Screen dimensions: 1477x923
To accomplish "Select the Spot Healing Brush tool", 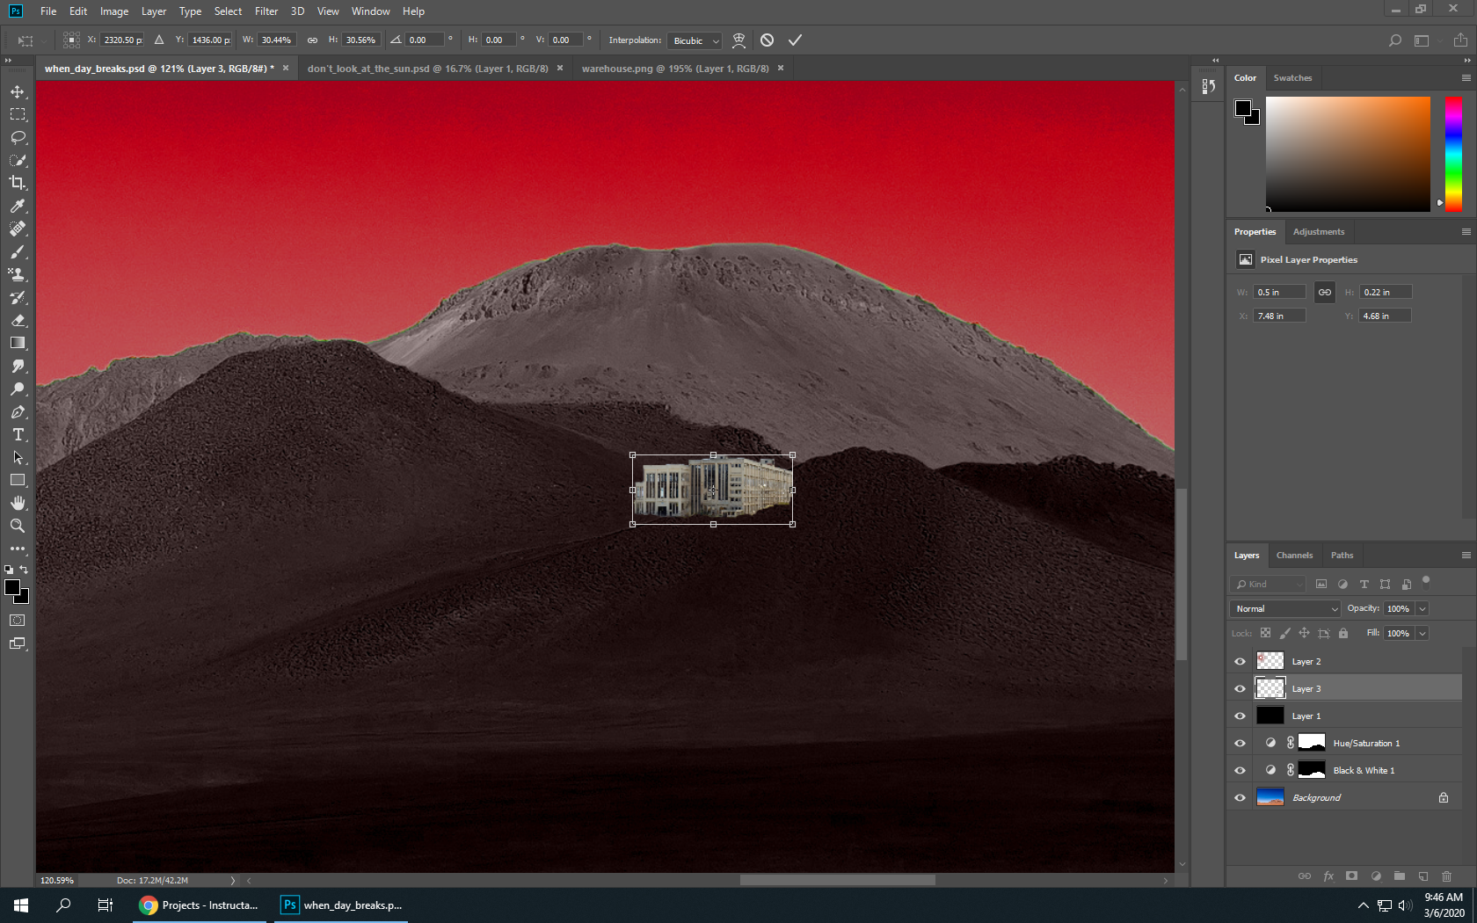I will pos(18,229).
